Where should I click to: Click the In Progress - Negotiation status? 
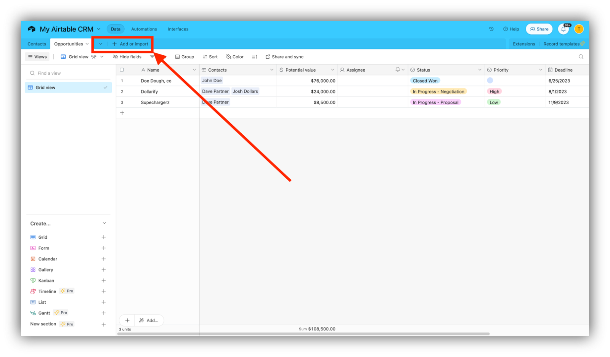click(438, 91)
